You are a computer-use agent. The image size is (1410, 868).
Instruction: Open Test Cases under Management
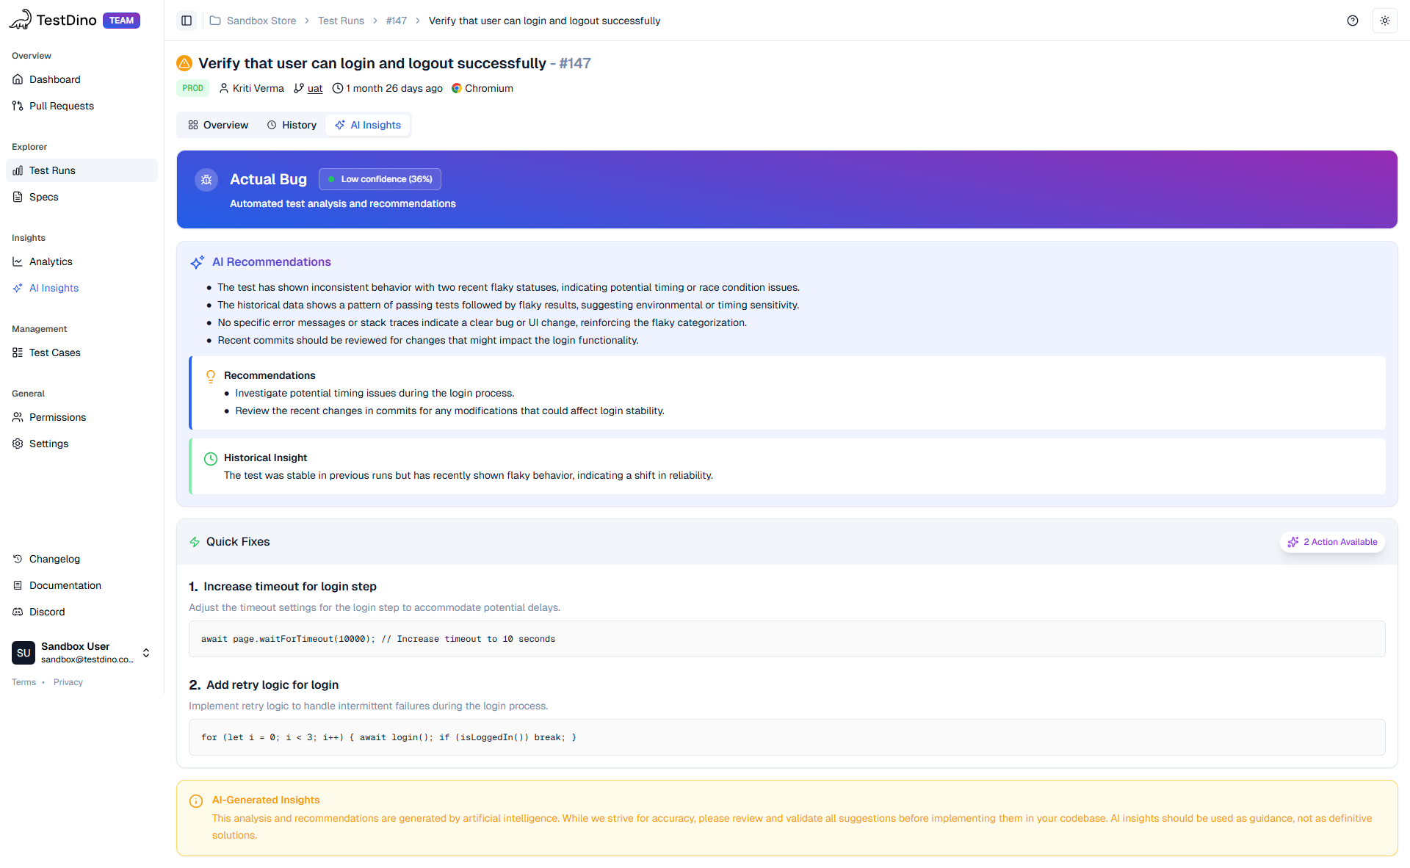54,352
